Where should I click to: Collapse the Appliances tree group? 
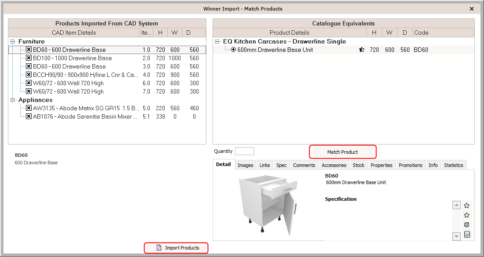[13, 100]
